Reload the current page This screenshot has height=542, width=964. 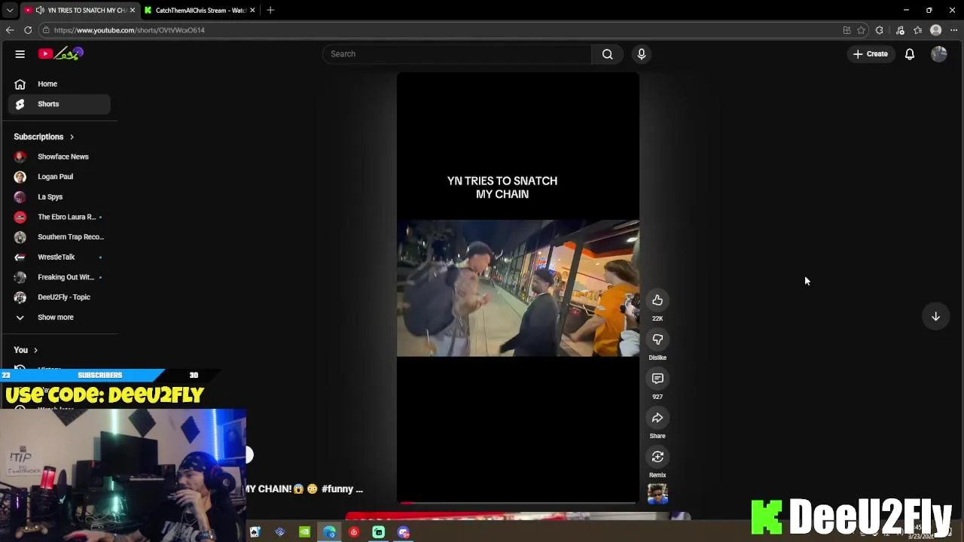(28, 30)
